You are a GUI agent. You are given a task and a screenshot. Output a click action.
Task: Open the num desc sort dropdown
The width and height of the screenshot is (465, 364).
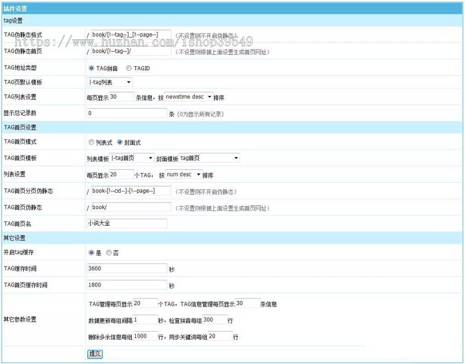[183, 175]
